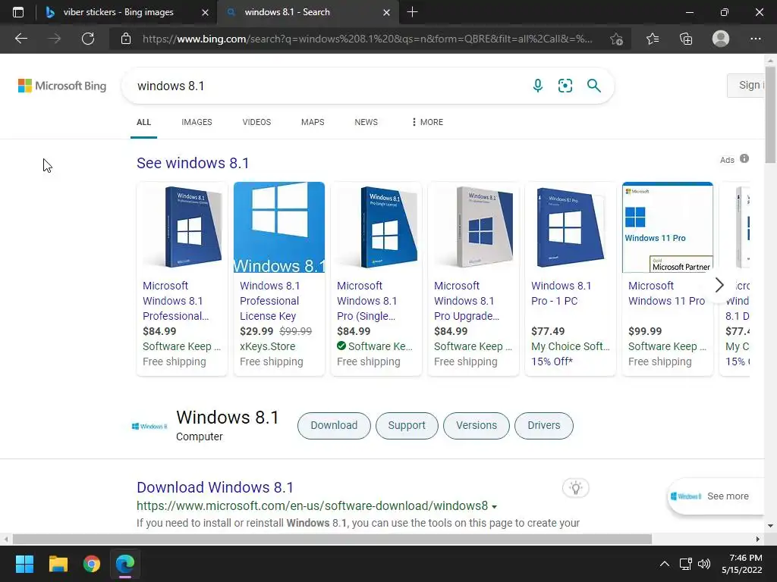Image resolution: width=777 pixels, height=582 pixels.
Task: Open Download Windows 8.1 result link
Action: [215, 487]
